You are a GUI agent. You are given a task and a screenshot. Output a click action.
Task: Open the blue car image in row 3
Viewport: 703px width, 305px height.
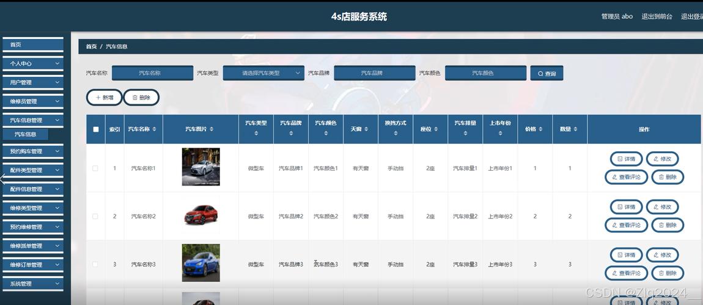pyautogui.click(x=201, y=263)
